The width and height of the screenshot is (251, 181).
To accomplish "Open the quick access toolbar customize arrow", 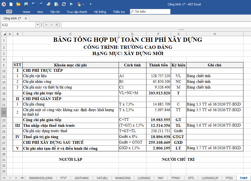I will pyautogui.click(x=91, y=4).
